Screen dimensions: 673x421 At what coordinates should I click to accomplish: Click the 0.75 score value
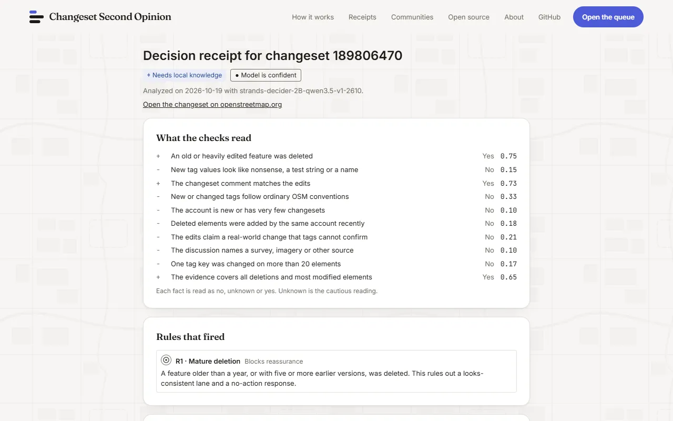[x=508, y=156]
